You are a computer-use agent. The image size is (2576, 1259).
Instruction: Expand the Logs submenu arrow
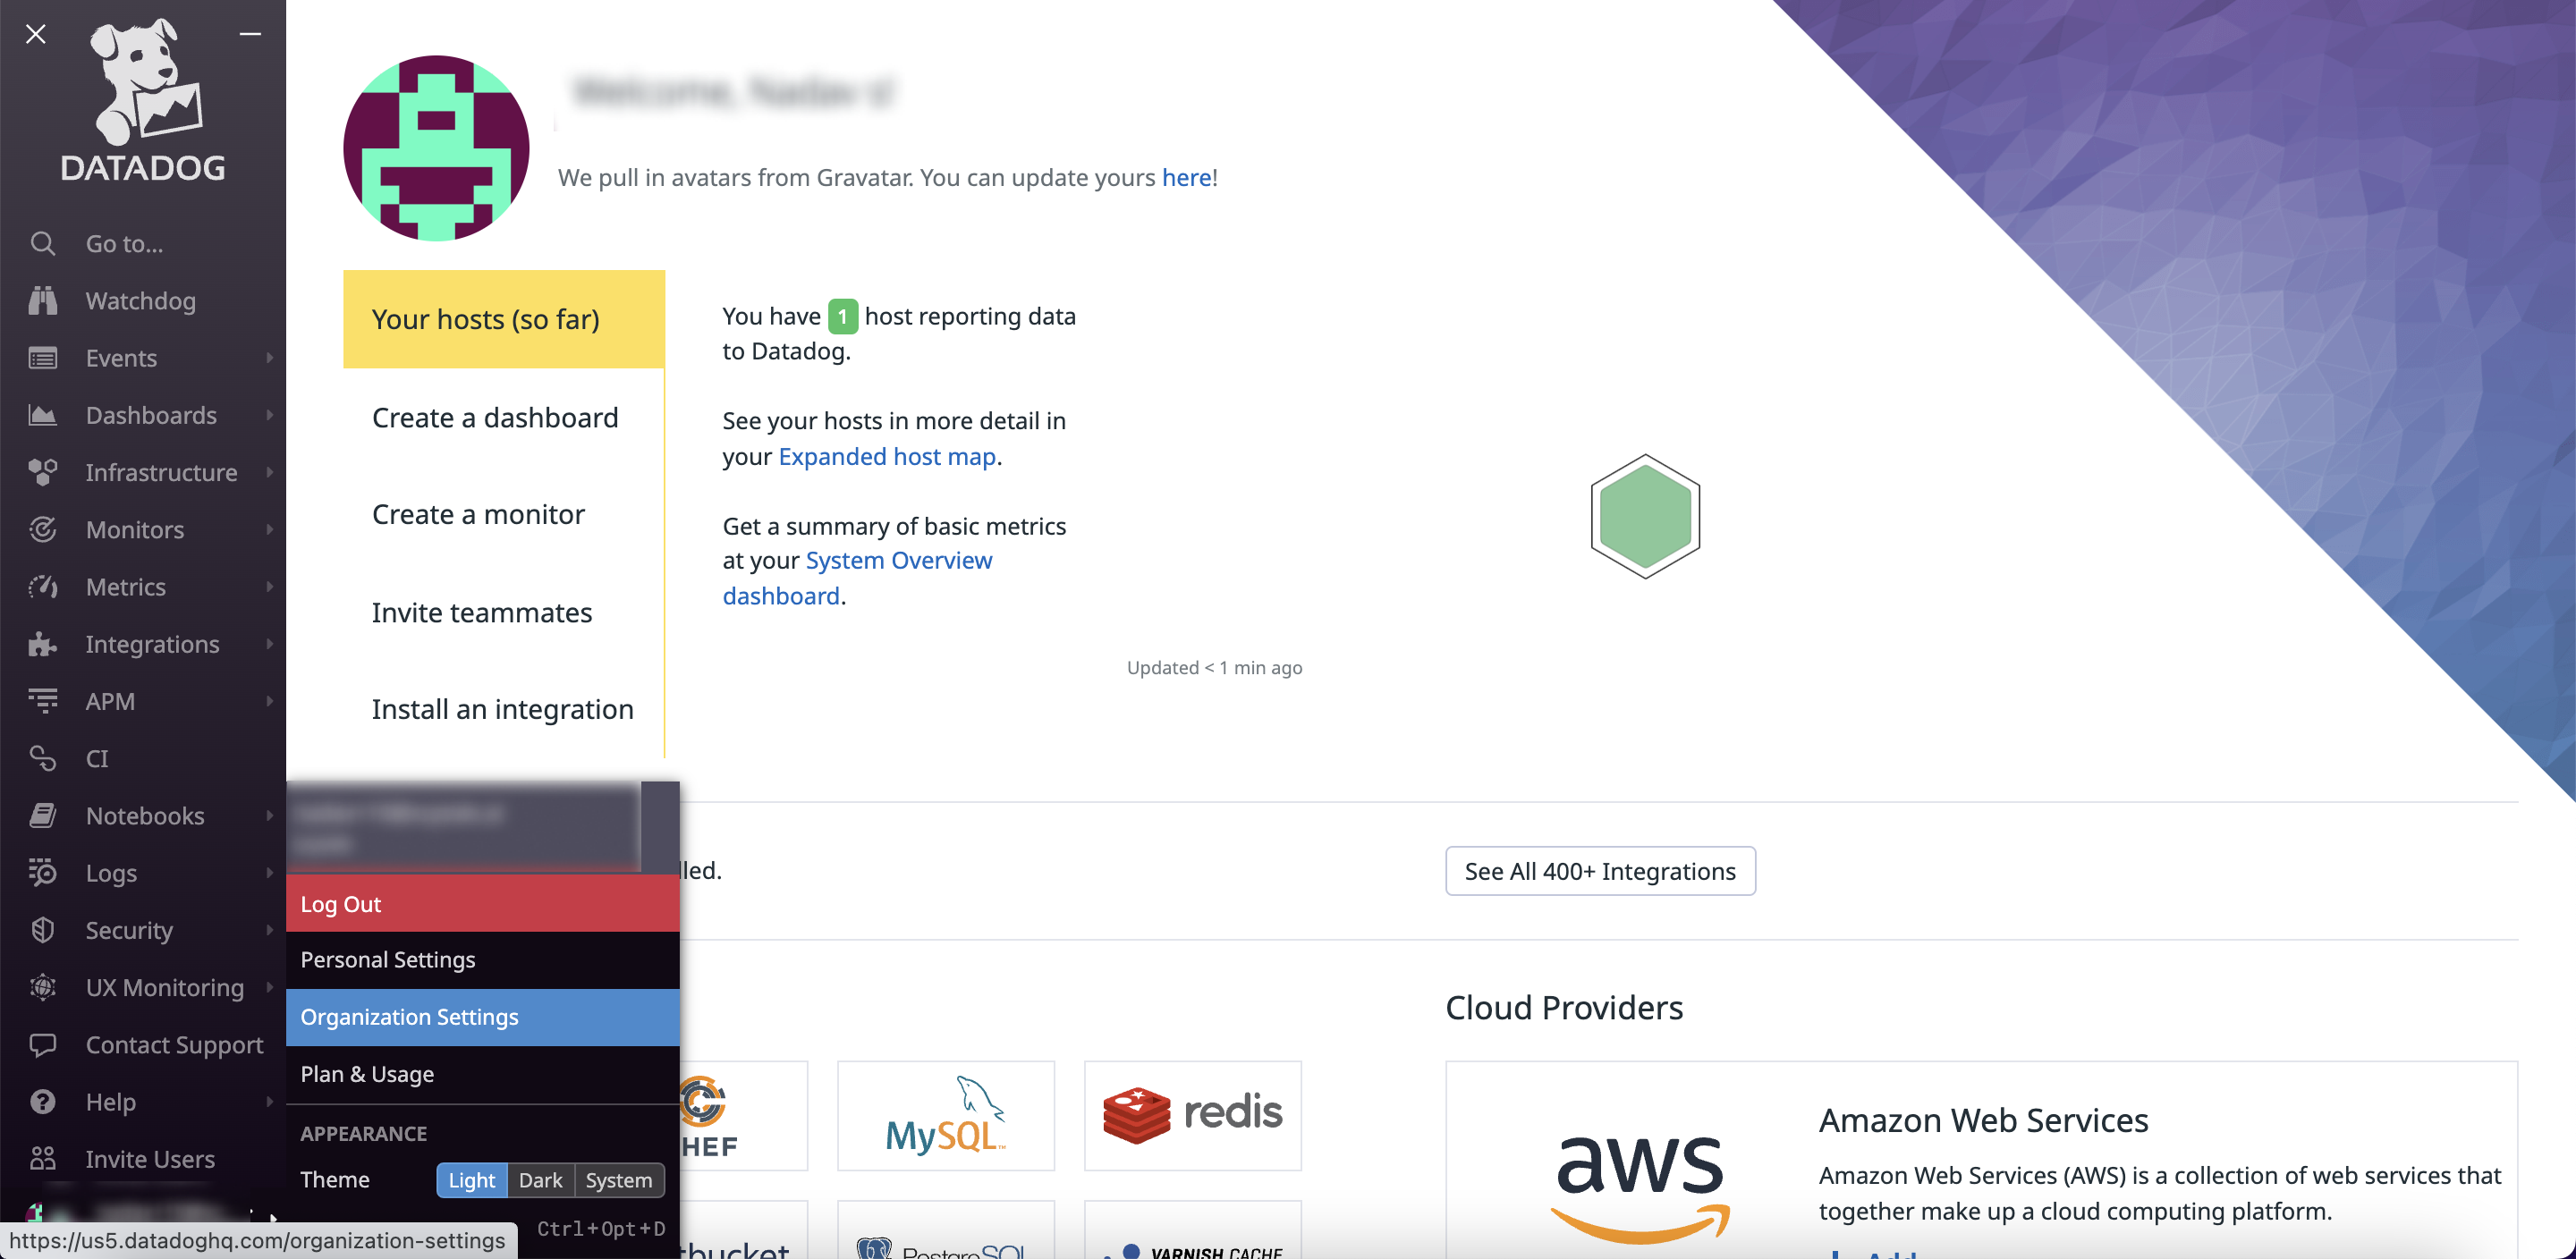coord(269,872)
